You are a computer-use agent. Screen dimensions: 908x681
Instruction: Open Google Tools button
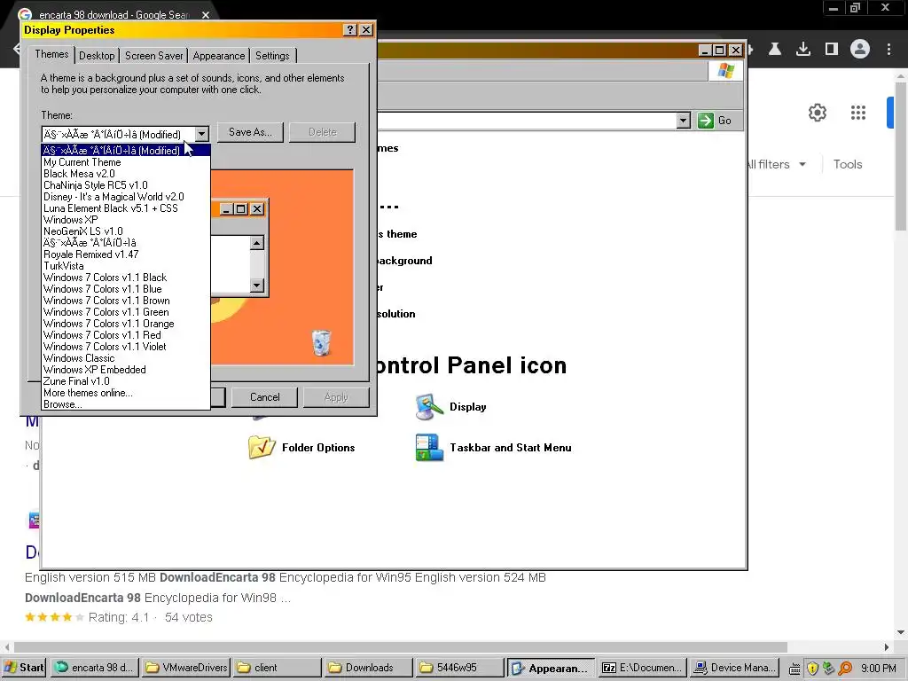(847, 164)
